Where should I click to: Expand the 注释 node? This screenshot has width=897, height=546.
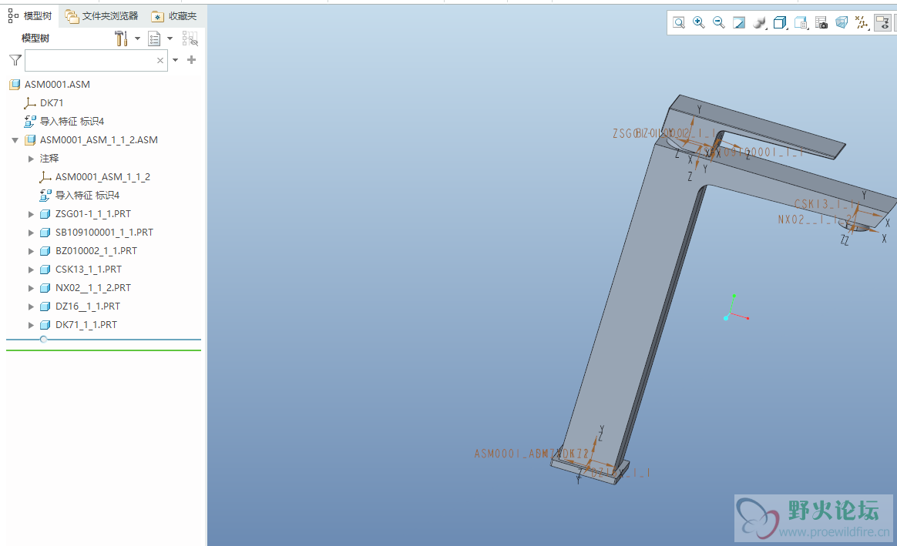[31, 159]
